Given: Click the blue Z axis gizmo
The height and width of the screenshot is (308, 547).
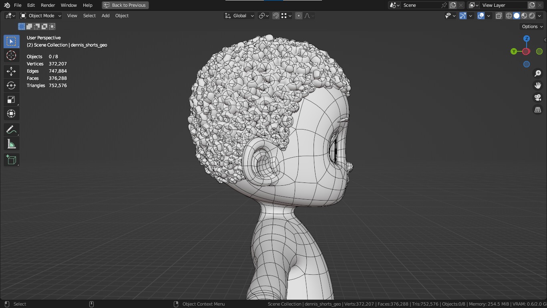Looking at the screenshot, I should [x=527, y=38].
